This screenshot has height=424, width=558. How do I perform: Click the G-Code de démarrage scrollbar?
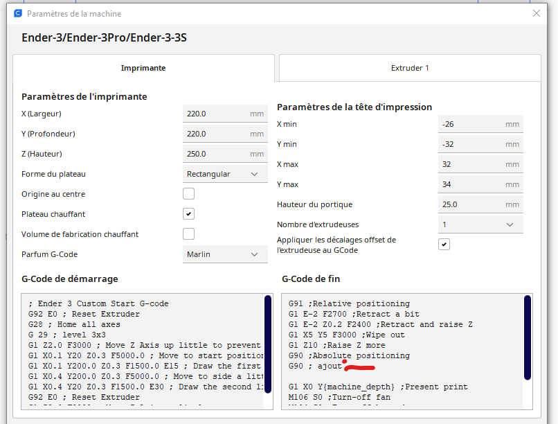(268, 344)
